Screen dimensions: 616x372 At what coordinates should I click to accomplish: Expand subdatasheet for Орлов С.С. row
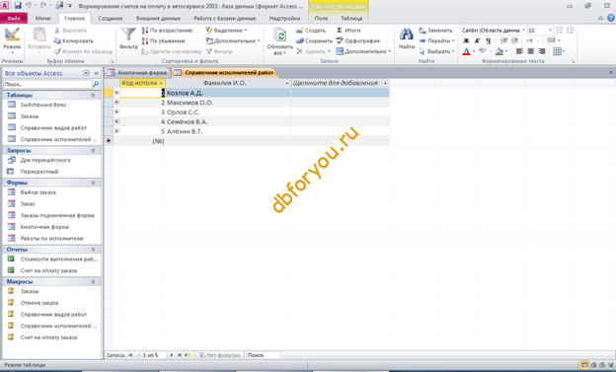coord(116,112)
